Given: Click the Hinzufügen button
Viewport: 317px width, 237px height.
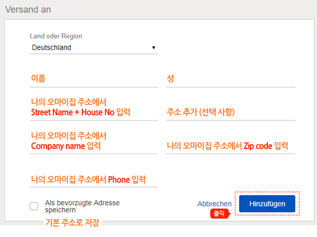Looking at the screenshot, I should click(x=267, y=204).
